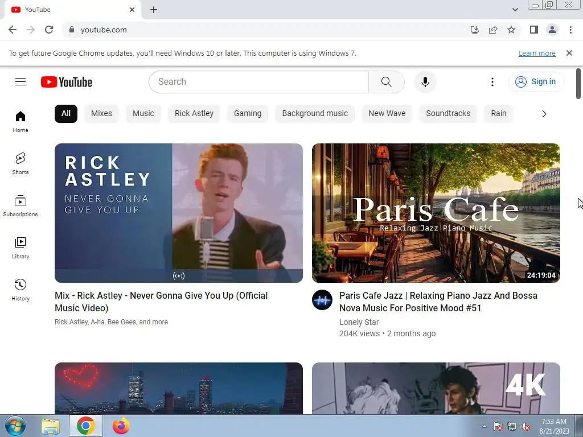Select the New Wave filter chip
The image size is (583, 437).
tap(387, 113)
